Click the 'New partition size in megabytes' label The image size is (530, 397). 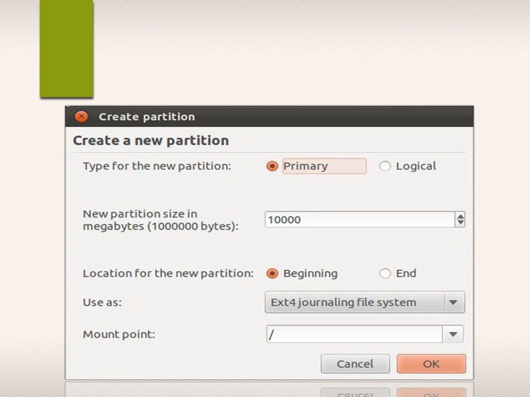(161, 220)
